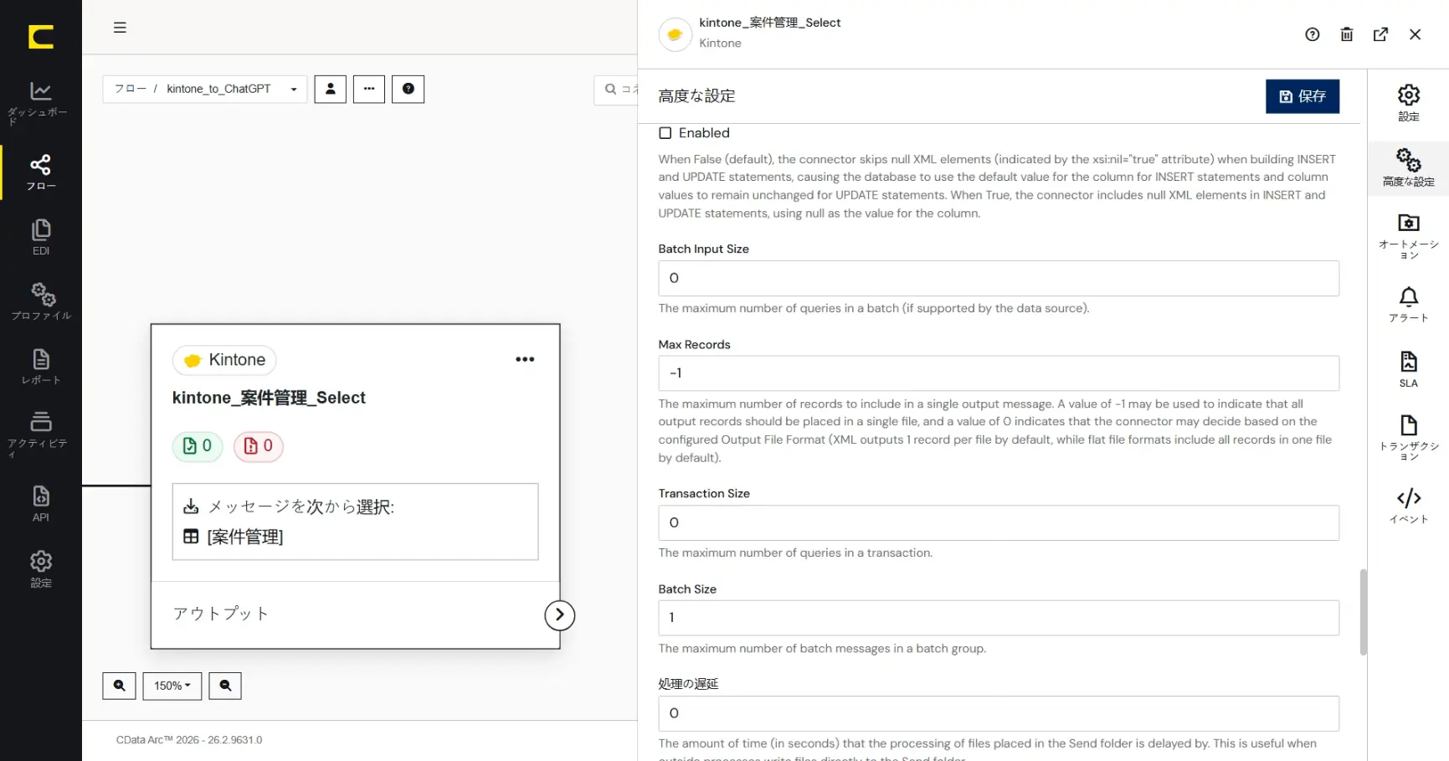Click the settings panel vertical scrollbar
The image size is (1449, 761).
click(x=1364, y=612)
